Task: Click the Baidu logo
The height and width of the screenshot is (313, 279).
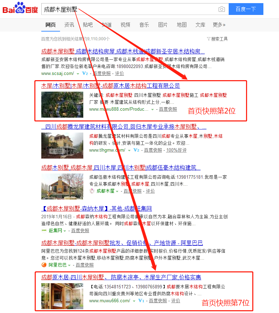Action: 20,9
